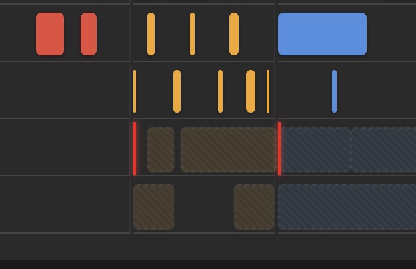Click the left red vertical marker in third row

click(x=135, y=148)
